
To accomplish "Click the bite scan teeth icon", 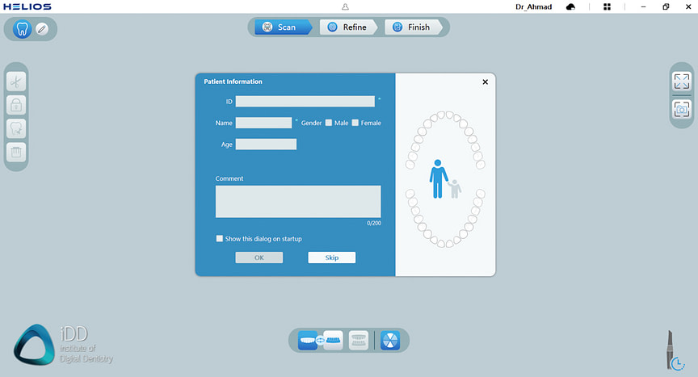I will coord(359,340).
